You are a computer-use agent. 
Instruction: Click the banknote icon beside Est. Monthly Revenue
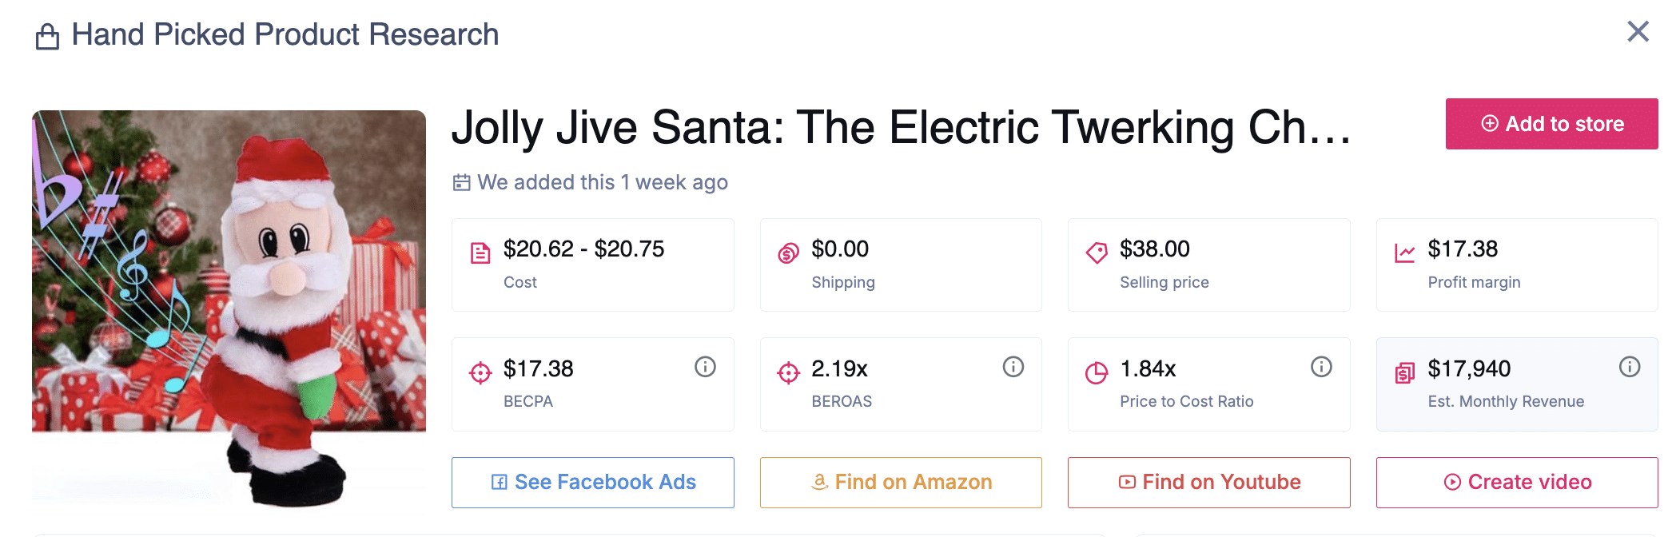[1403, 372]
